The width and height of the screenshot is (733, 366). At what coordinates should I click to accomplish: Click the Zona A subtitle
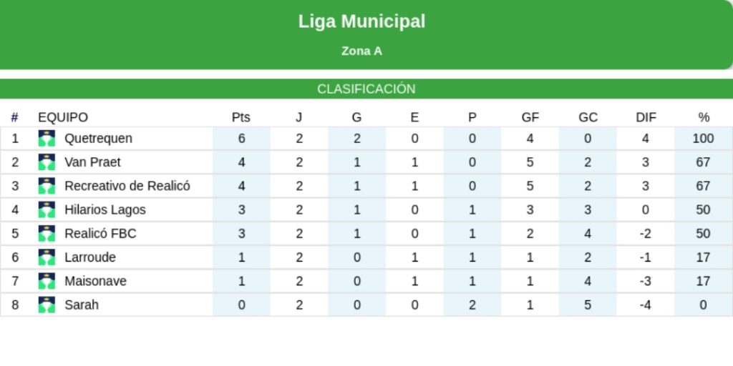coord(361,51)
